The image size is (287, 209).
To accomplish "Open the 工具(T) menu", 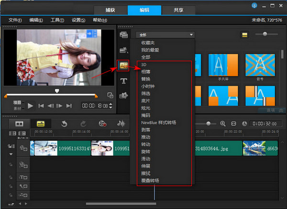I will 57,20.
